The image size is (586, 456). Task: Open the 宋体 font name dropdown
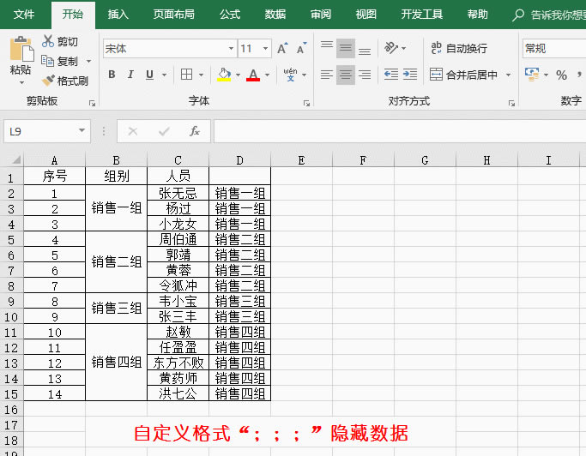[x=231, y=48]
